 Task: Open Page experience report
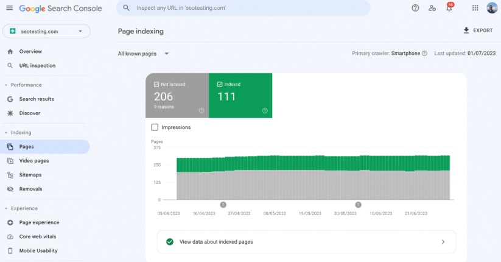39,222
